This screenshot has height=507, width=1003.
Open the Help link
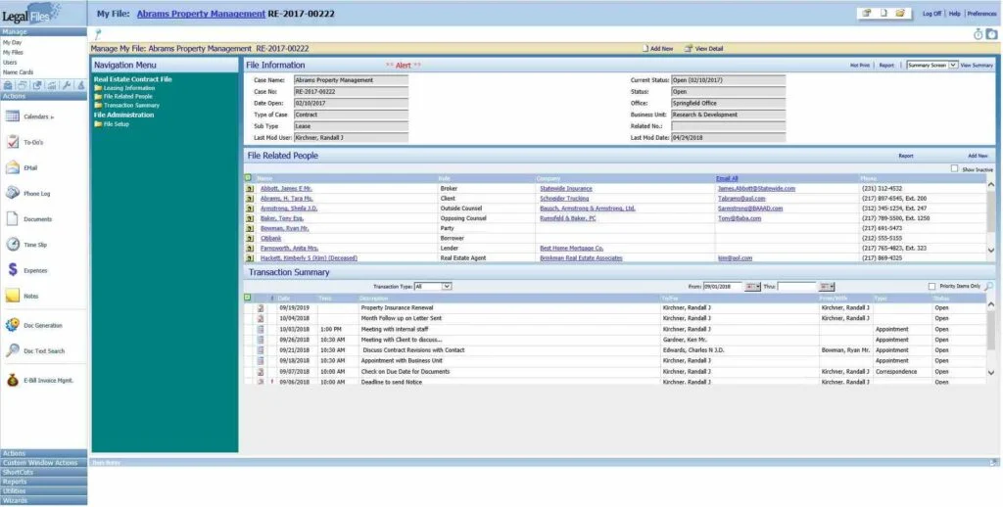click(x=954, y=14)
